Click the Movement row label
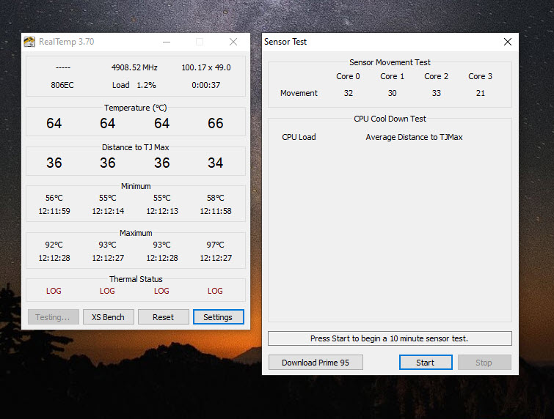 (299, 93)
